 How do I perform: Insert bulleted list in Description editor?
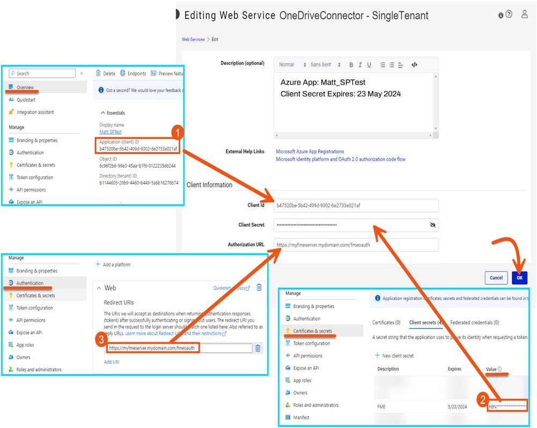392,65
